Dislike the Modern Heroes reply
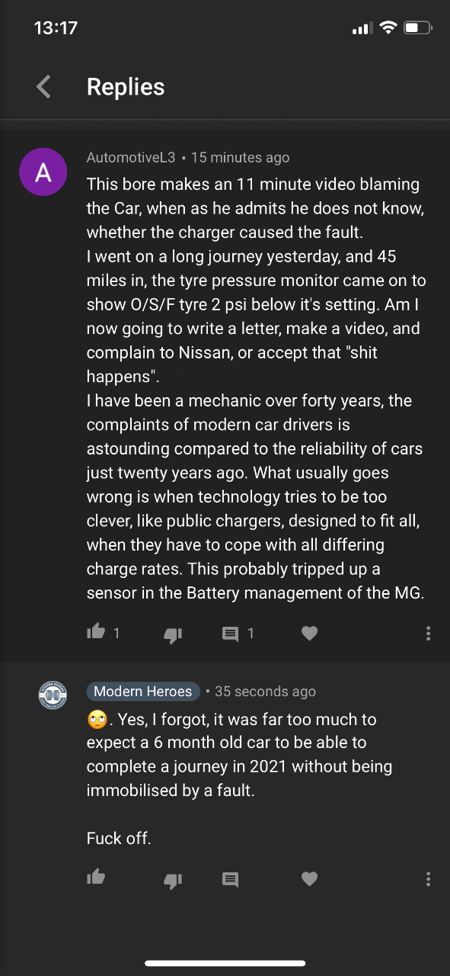 (173, 880)
